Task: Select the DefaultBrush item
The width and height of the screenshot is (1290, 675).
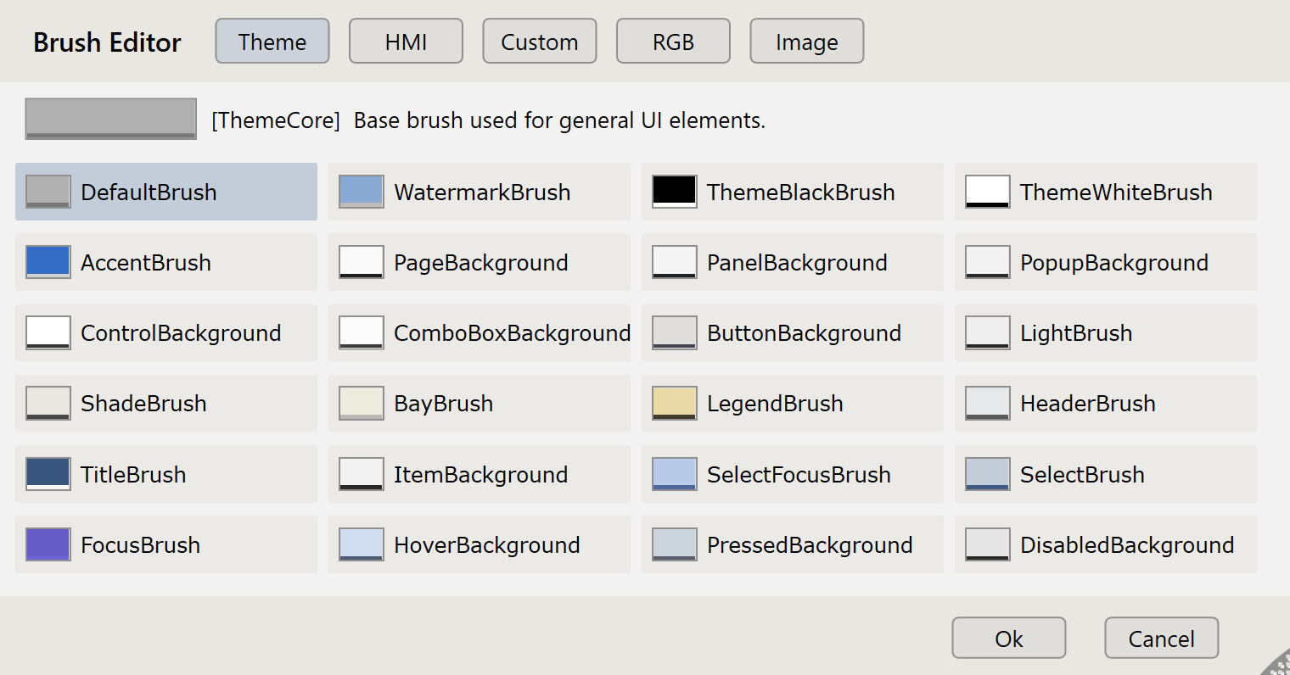Action: point(166,192)
